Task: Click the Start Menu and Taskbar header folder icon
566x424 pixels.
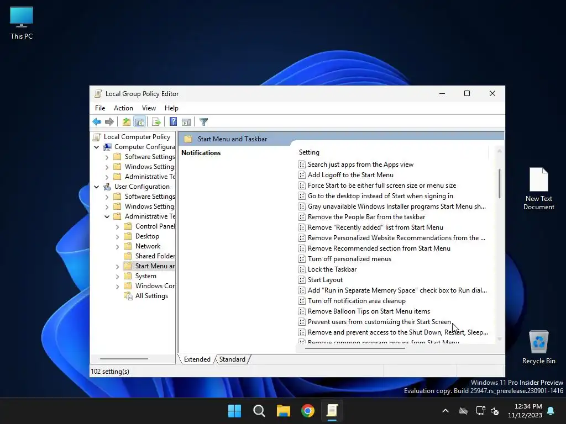Action: [188, 139]
